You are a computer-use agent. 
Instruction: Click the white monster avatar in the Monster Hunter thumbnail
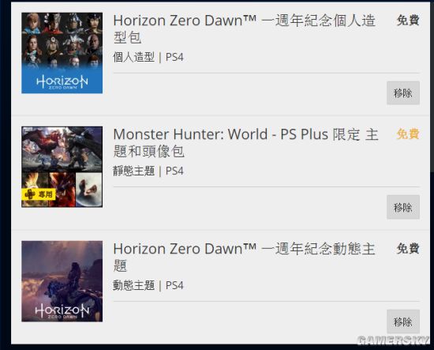pos(89,190)
